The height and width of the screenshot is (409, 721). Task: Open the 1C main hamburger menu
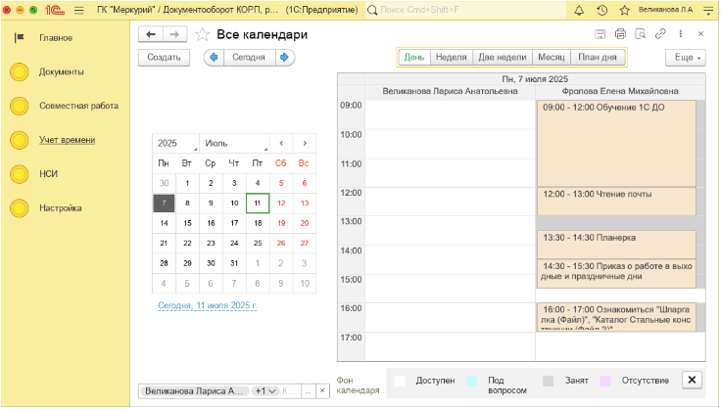[78, 10]
